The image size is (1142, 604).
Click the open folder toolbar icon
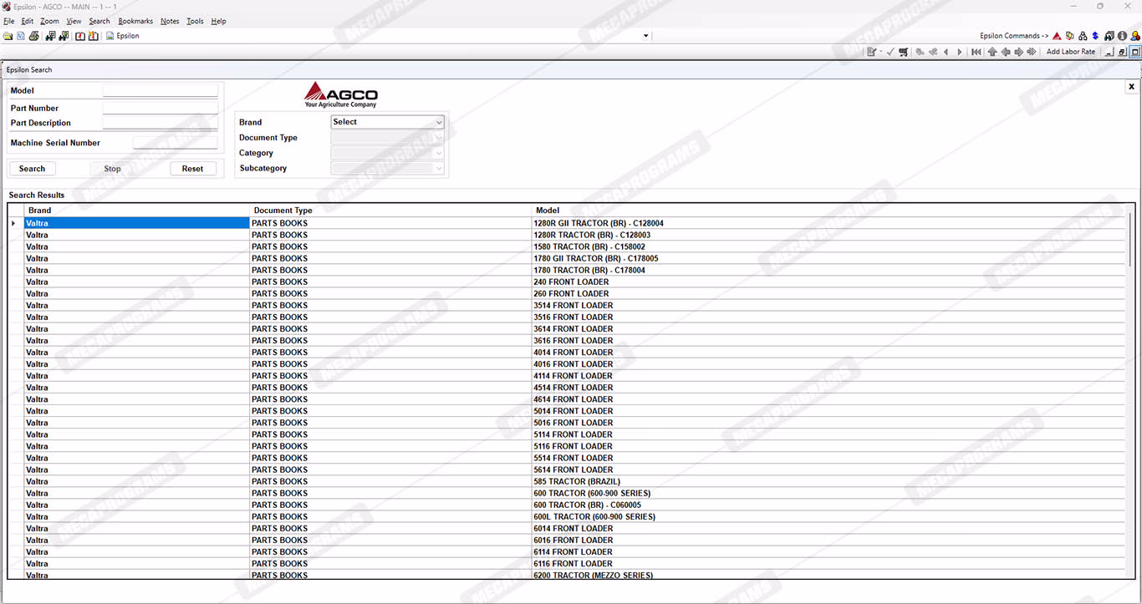8,36
